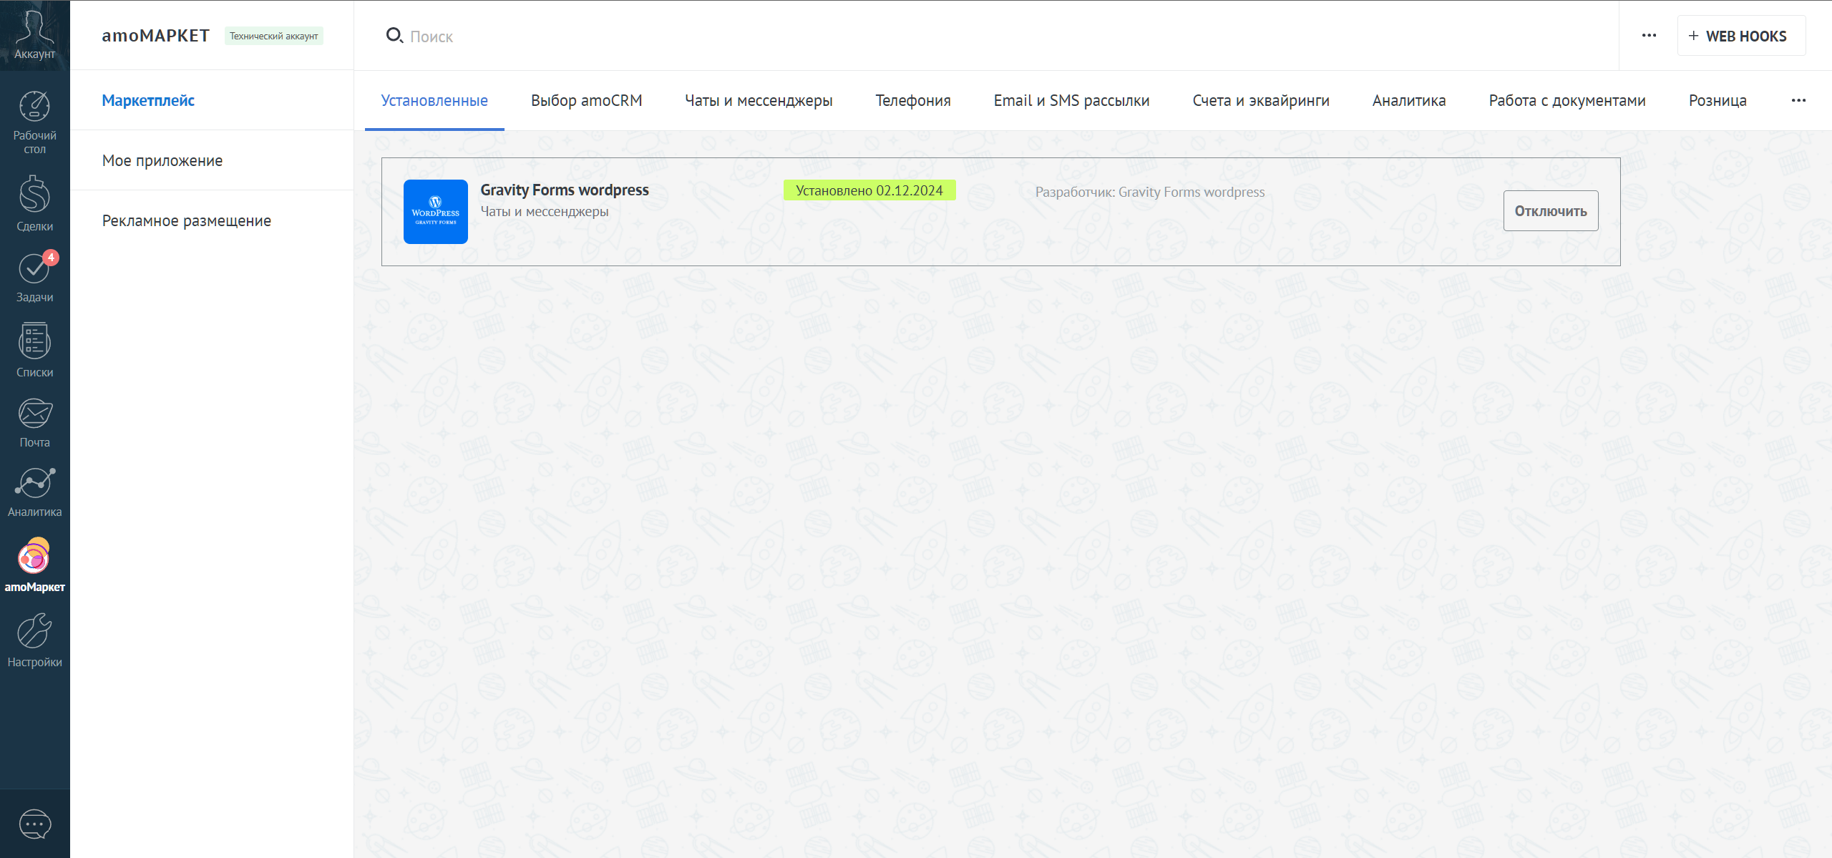Open the overflow menu next to WEB HOOKS
The width and height of the screenshot is (1832, 858).
point(1649,34)
